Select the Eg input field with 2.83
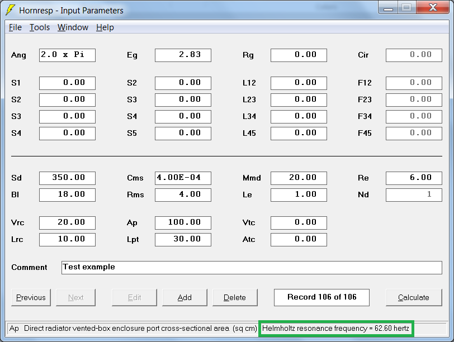Screen dimensions: 454x342 183,55
